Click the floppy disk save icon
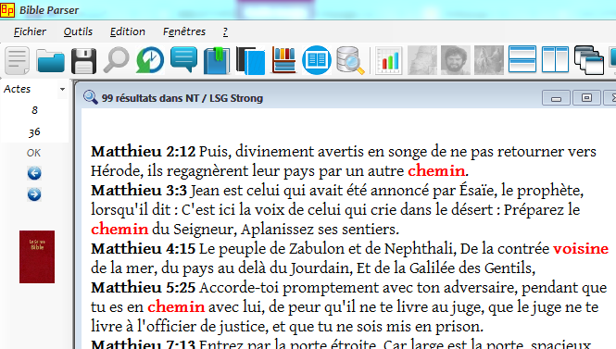 (83, 61)
